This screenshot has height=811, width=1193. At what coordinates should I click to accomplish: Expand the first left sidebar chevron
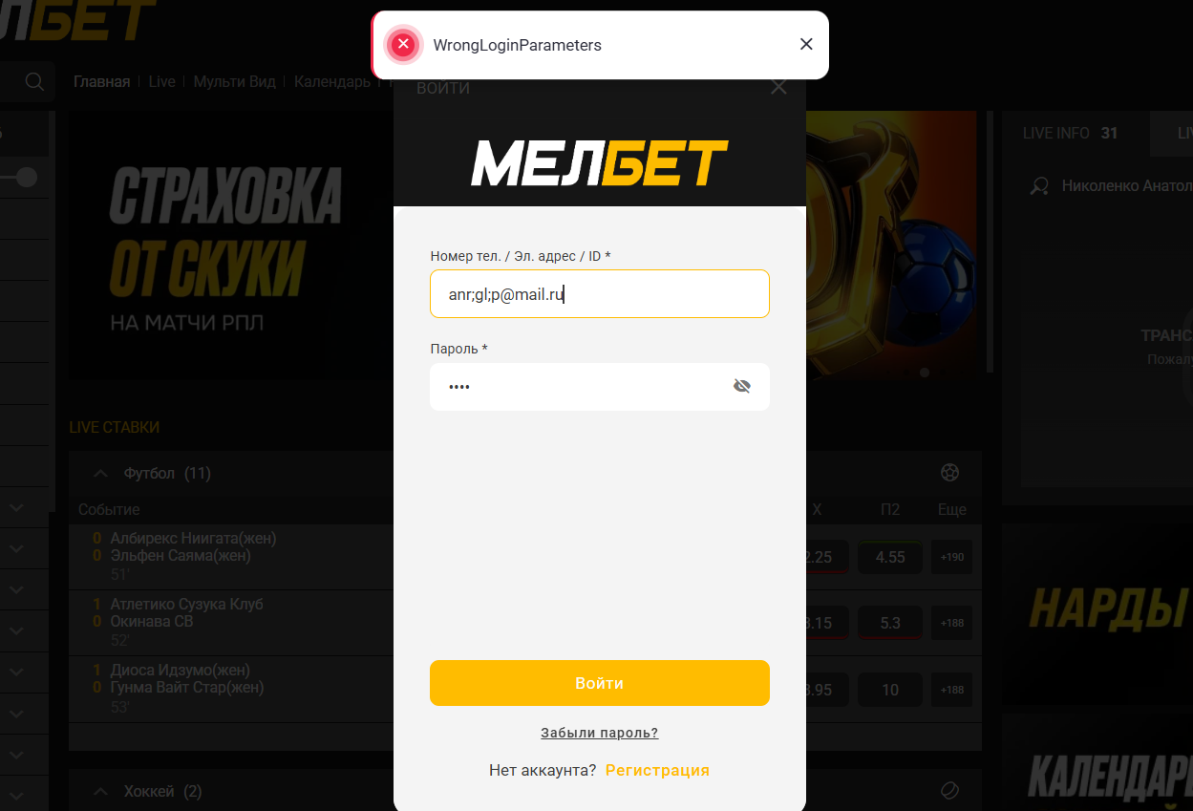[16, 508]
